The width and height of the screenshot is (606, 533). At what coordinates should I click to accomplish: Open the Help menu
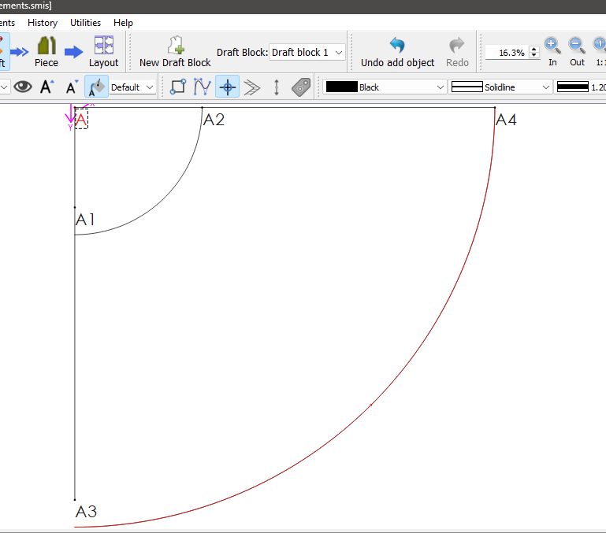(123, 23)
